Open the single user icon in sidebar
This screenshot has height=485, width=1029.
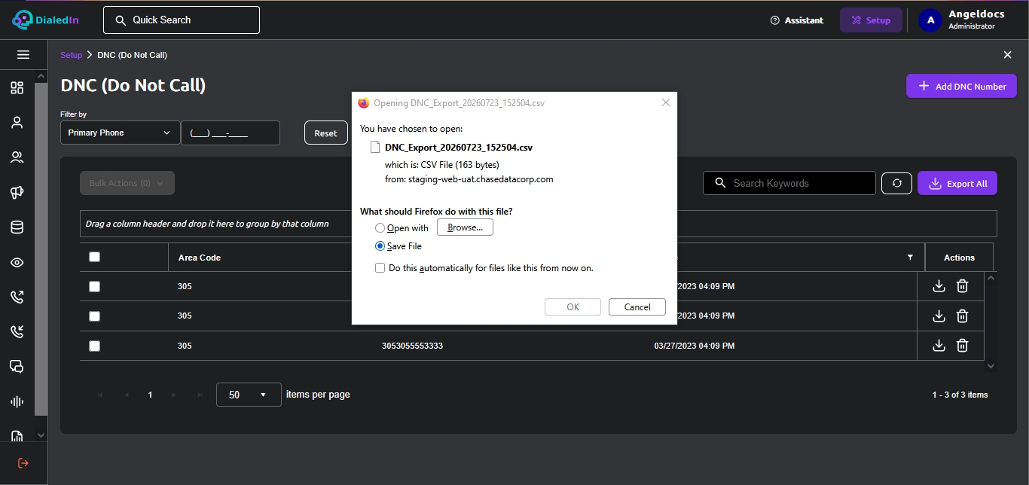point(17,123)
